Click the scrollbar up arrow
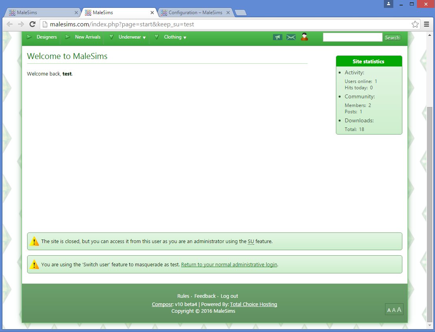 pyautogui.click(x=430, y=35)
